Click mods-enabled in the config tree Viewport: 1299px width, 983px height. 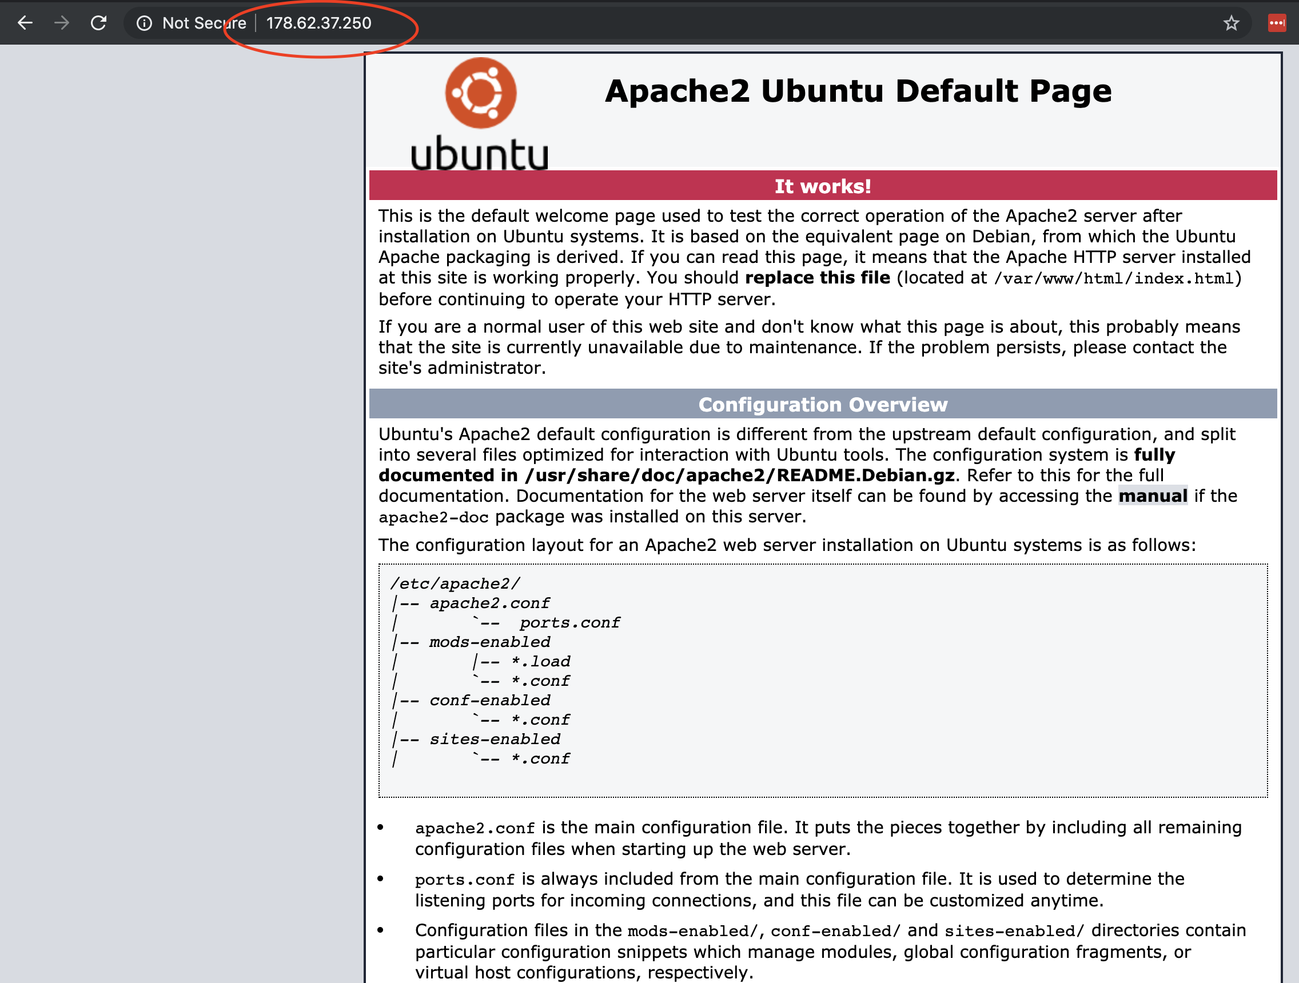click(490, 642)
